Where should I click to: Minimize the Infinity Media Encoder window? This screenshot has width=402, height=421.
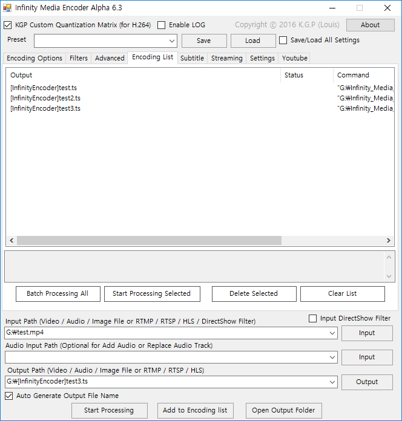point(332,8)
